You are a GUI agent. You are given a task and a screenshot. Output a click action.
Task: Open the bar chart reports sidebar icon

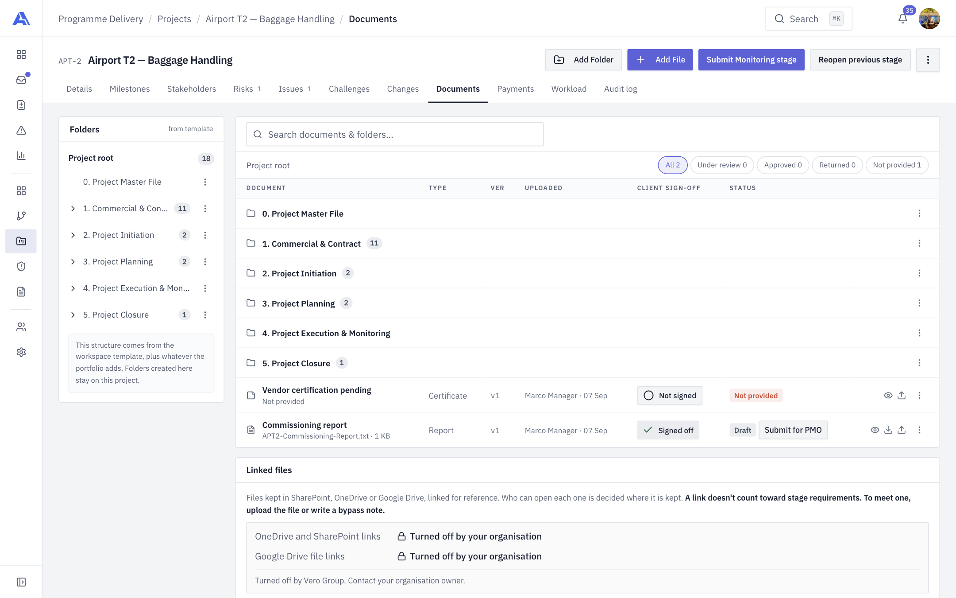pyautogui.click(x=21, y=155)
